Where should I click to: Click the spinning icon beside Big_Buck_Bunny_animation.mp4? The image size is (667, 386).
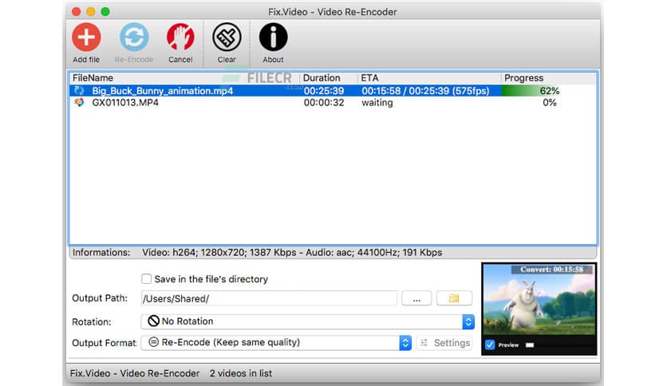(x=79, y=91)
